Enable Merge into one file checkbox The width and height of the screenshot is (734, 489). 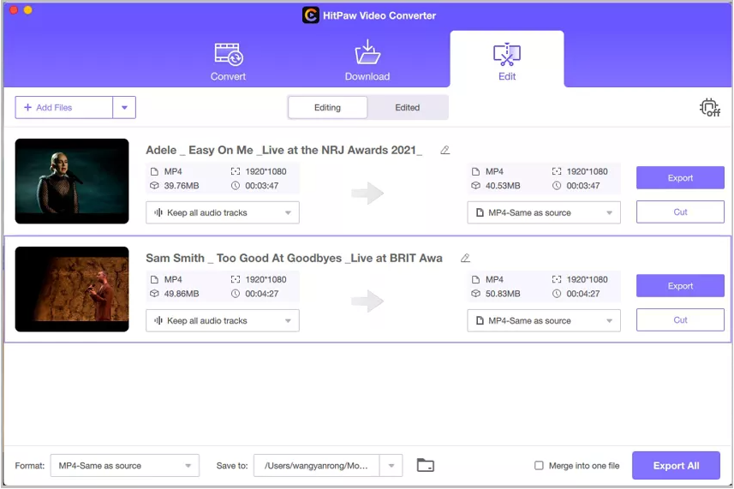click(x=540, y=466)
